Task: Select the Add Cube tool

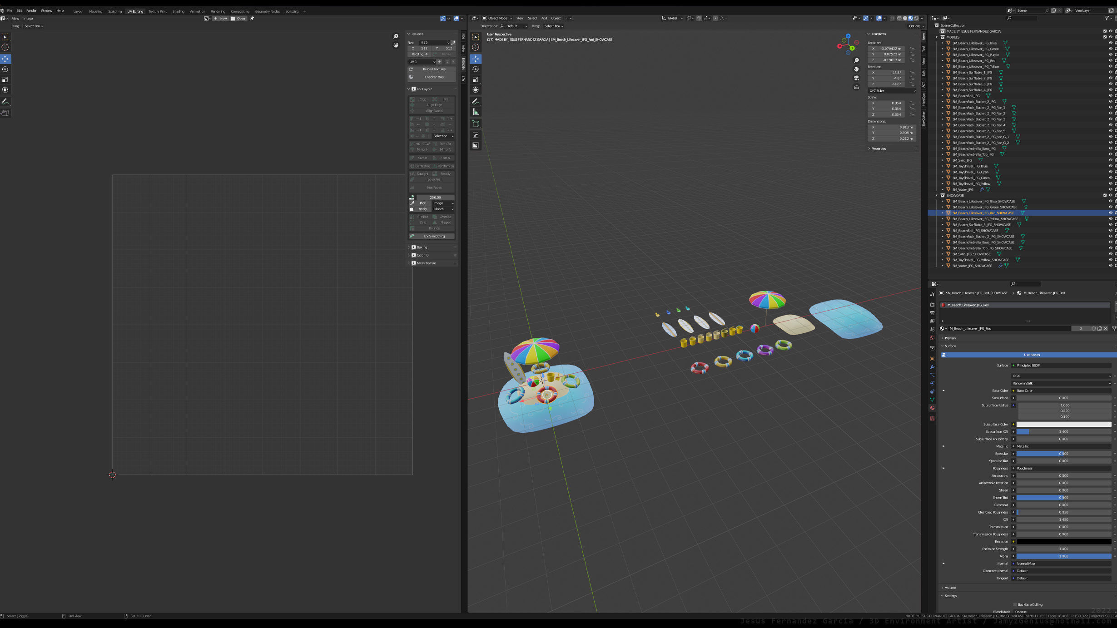Action: point(476,124)
